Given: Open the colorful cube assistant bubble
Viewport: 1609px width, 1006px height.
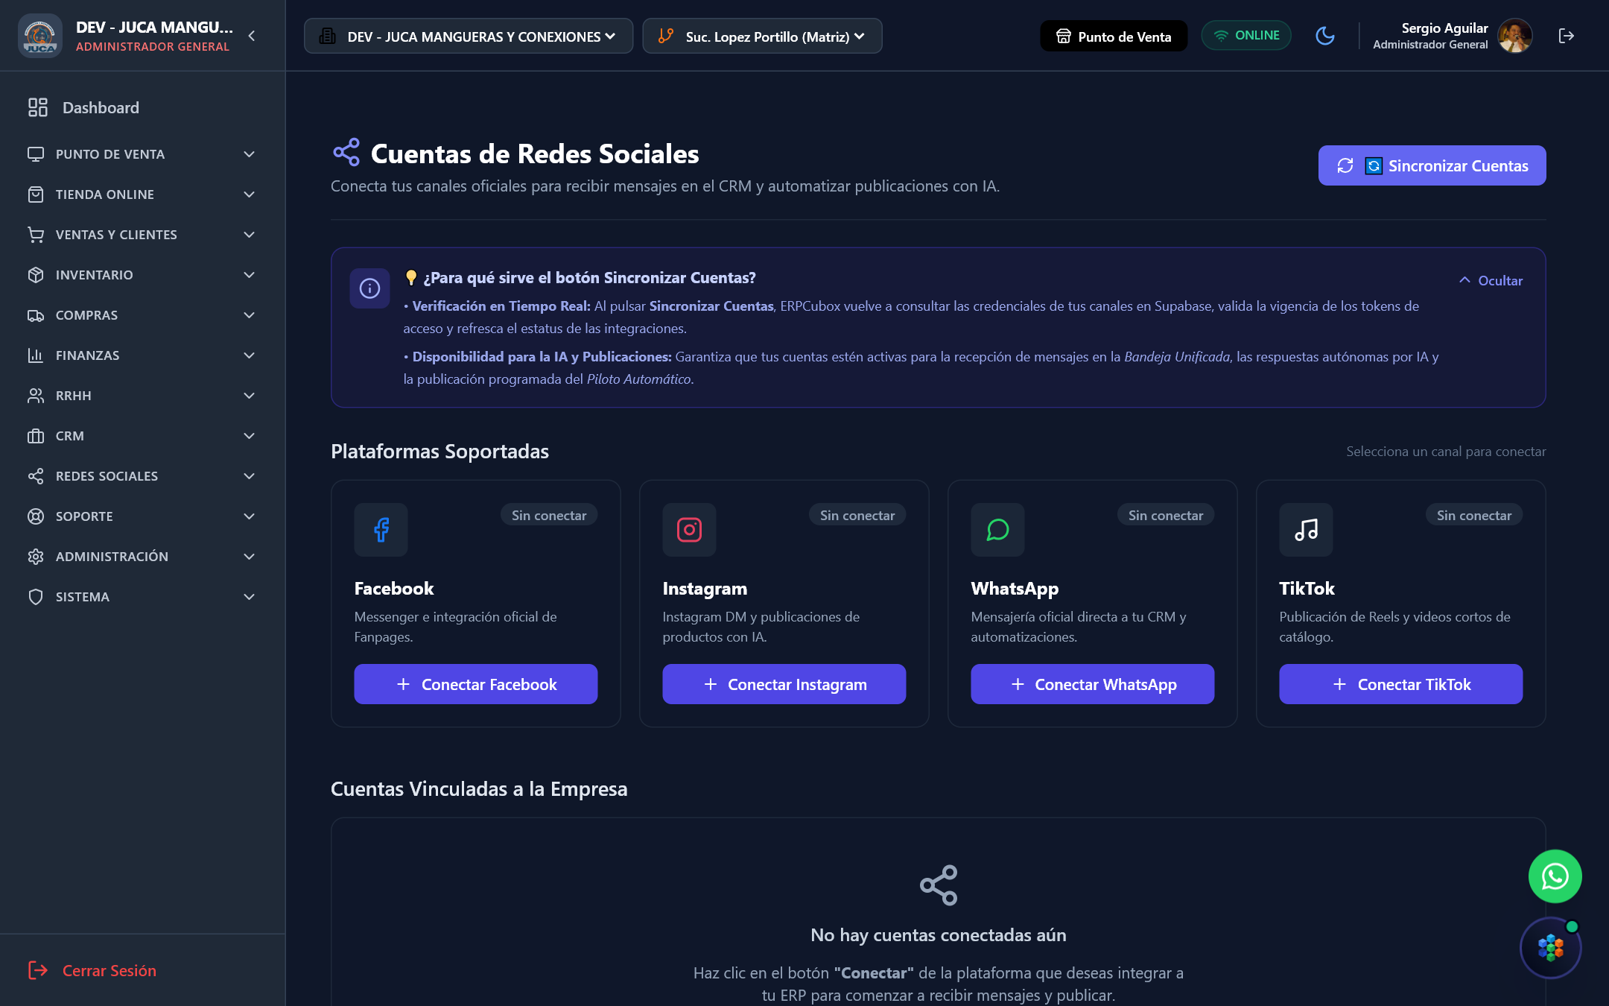Looking at the screenshot, I should pos(1551,947).
